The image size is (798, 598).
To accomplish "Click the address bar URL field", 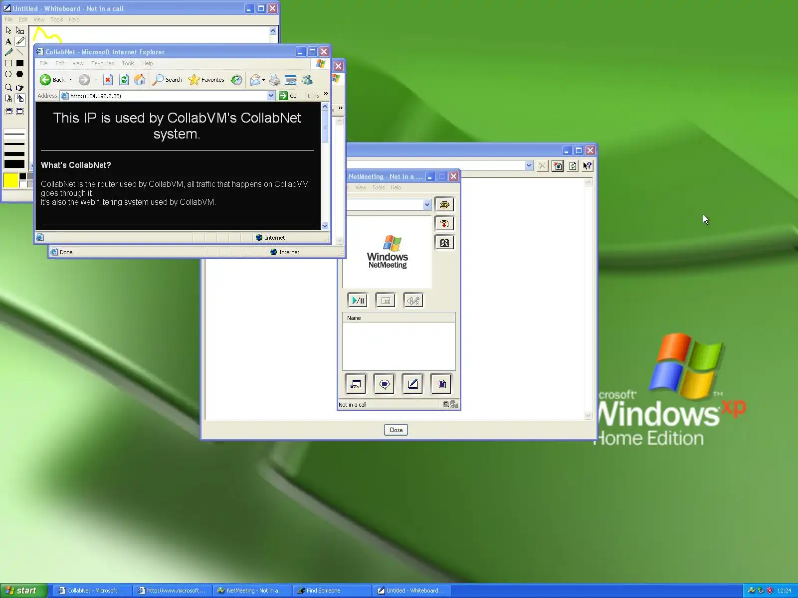I will point(168,96).
